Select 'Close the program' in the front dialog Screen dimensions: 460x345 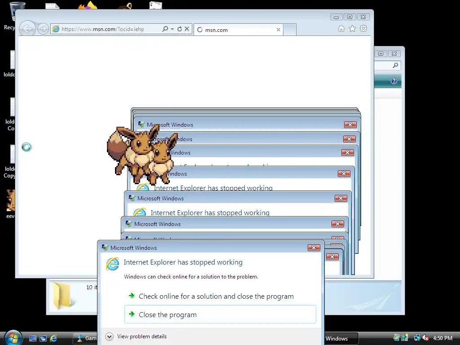click(220, 314)
